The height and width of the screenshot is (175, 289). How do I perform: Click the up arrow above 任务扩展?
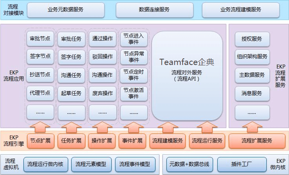coord(71,127)
